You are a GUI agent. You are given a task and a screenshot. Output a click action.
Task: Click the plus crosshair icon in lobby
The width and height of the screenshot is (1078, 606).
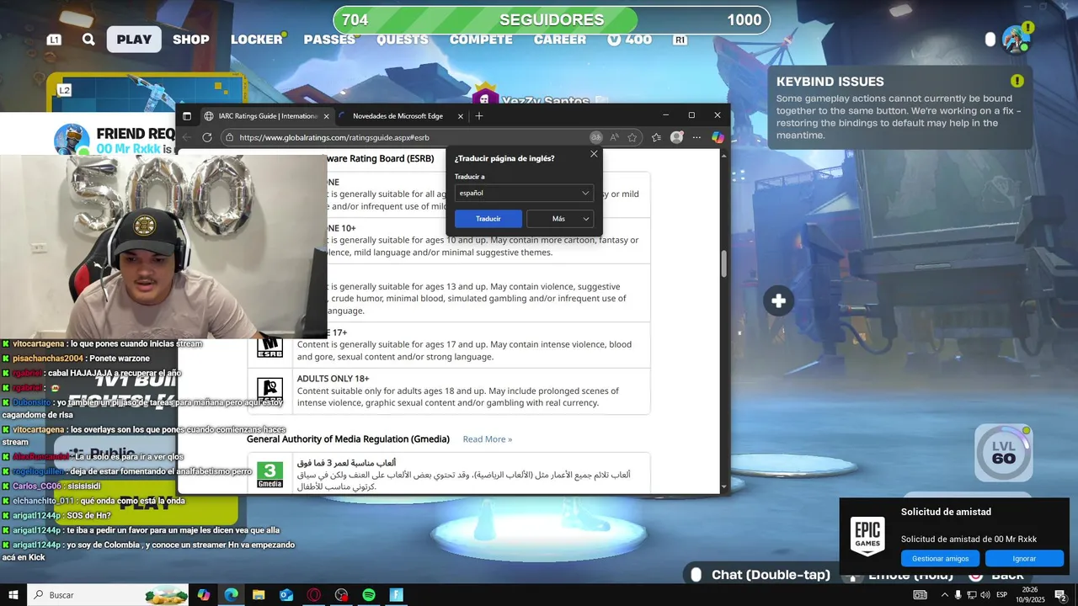point(778,300)
